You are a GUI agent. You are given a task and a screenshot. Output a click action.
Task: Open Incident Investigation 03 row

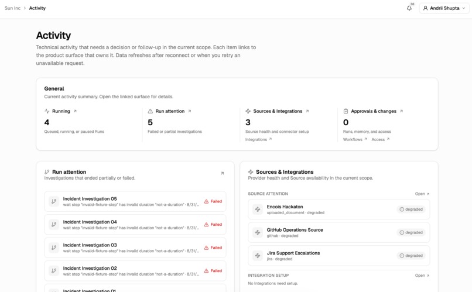pos(135,248)
